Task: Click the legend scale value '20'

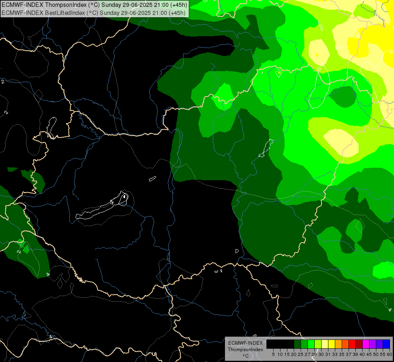Action: point(294,354)
